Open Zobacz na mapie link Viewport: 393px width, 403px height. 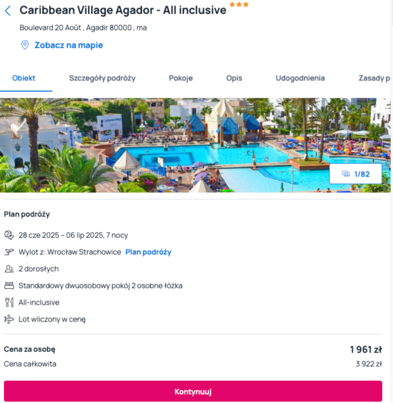[x=69, y=45]
